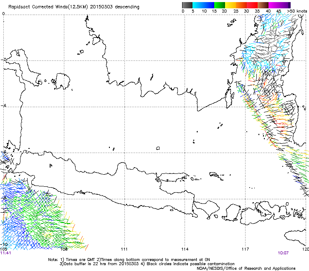Select the red 30-35 knots legend swatch
This screenshot has width=309, height=271.
click(252, 5)
